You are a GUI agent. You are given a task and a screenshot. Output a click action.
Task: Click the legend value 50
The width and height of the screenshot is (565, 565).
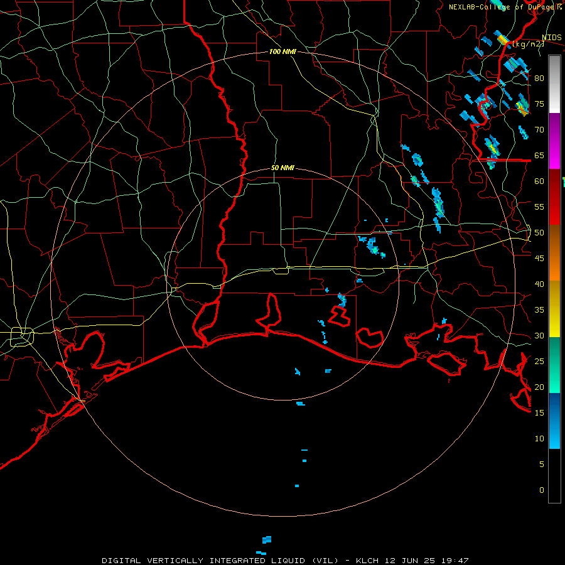point(539,233)
